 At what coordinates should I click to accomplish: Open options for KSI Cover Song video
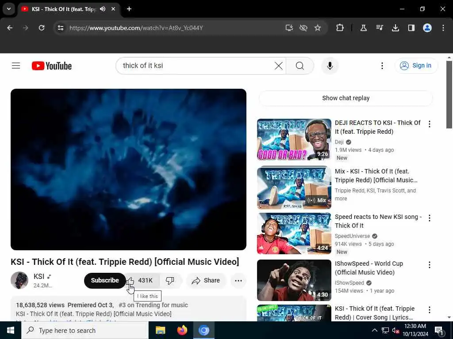[x=430, y=309]
